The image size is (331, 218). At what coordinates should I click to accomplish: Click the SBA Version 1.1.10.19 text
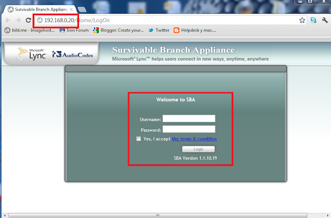coord(195,158)
